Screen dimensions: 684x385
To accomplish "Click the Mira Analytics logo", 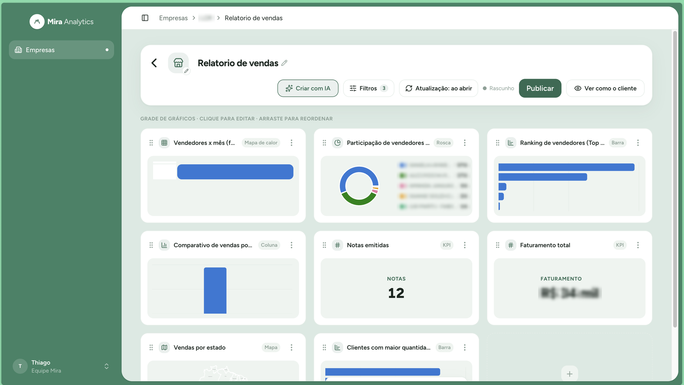I will [x=62, y=22].
